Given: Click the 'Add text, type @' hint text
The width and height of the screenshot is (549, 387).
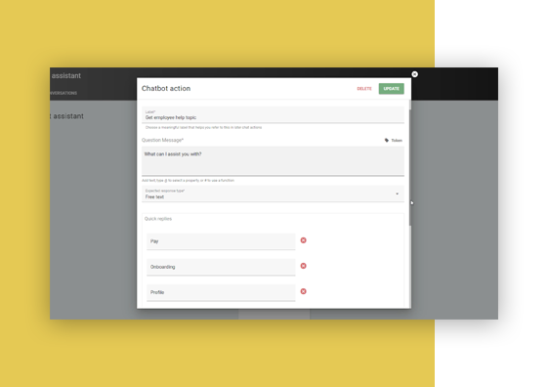Looking at the screenshot, I should click(188, 181).
